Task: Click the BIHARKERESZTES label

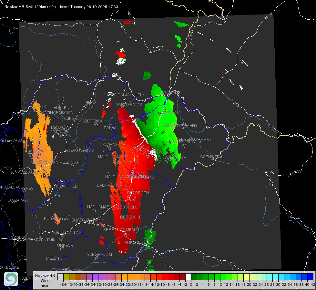Action: [136, 242]
